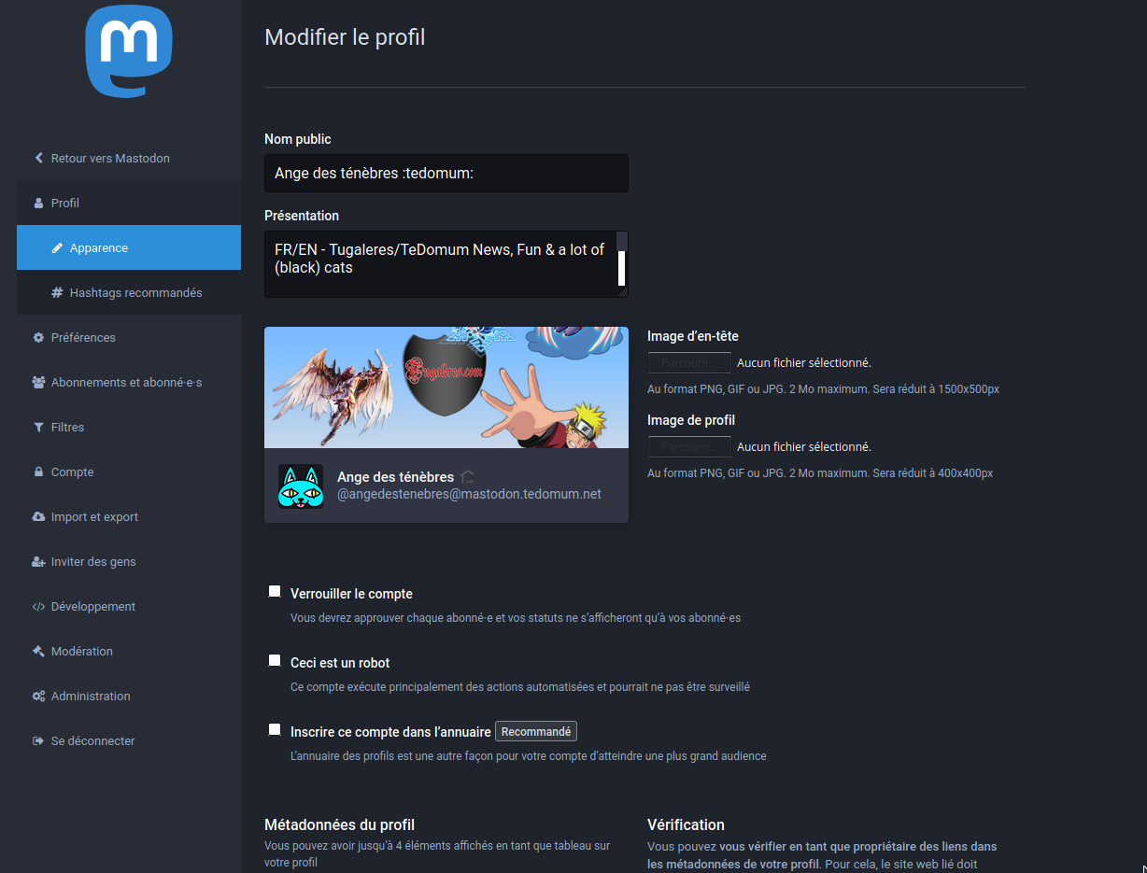Click the back chevron beside Retour vers Mastodon
The image size is (1147, 873).
tap(38, 159)
